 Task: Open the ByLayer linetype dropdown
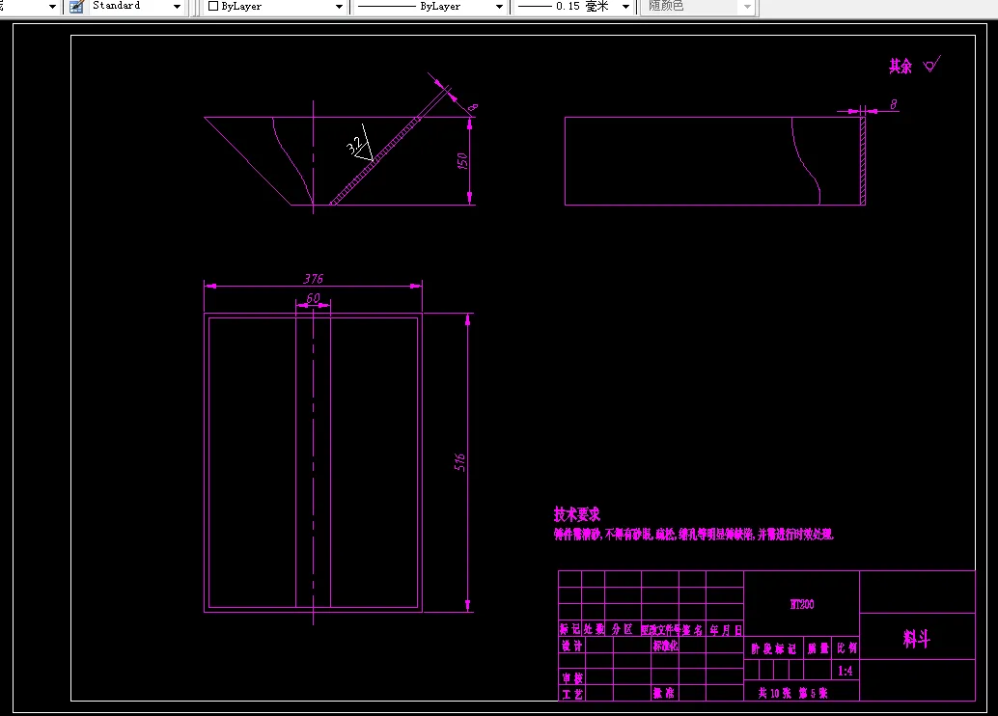(x=499, y=7)
